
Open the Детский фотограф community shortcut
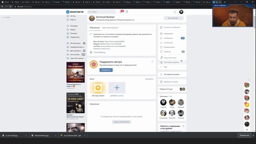[76, 51]
